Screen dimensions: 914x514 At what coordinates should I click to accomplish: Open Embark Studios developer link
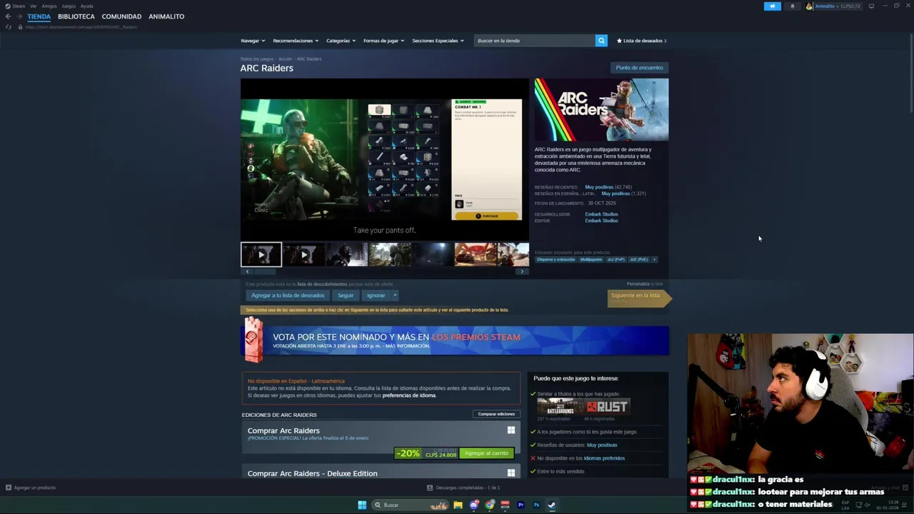click(x=601, y=214)
